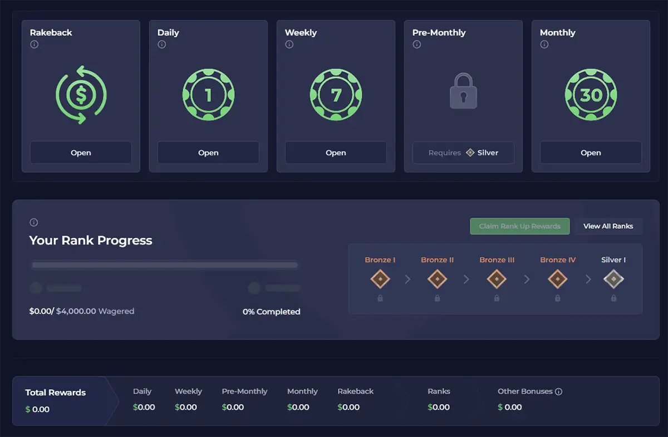Open the Rakeback reward
This screenshot has width=668, height=437.
pyautogui.click(x=81, y=153)
